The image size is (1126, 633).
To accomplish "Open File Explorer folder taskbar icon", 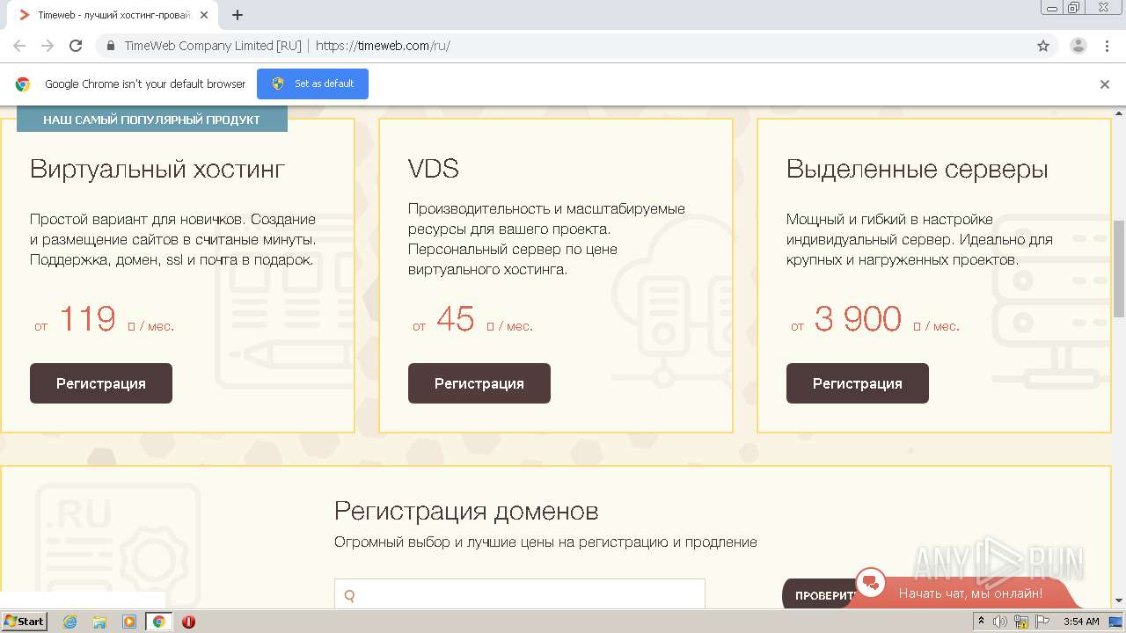I will (99, 622).
